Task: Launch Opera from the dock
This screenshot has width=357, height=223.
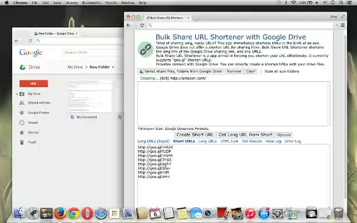Action: click(88, 213)
